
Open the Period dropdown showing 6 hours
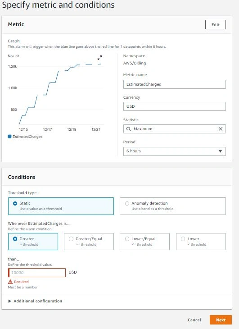coord(175,151)
